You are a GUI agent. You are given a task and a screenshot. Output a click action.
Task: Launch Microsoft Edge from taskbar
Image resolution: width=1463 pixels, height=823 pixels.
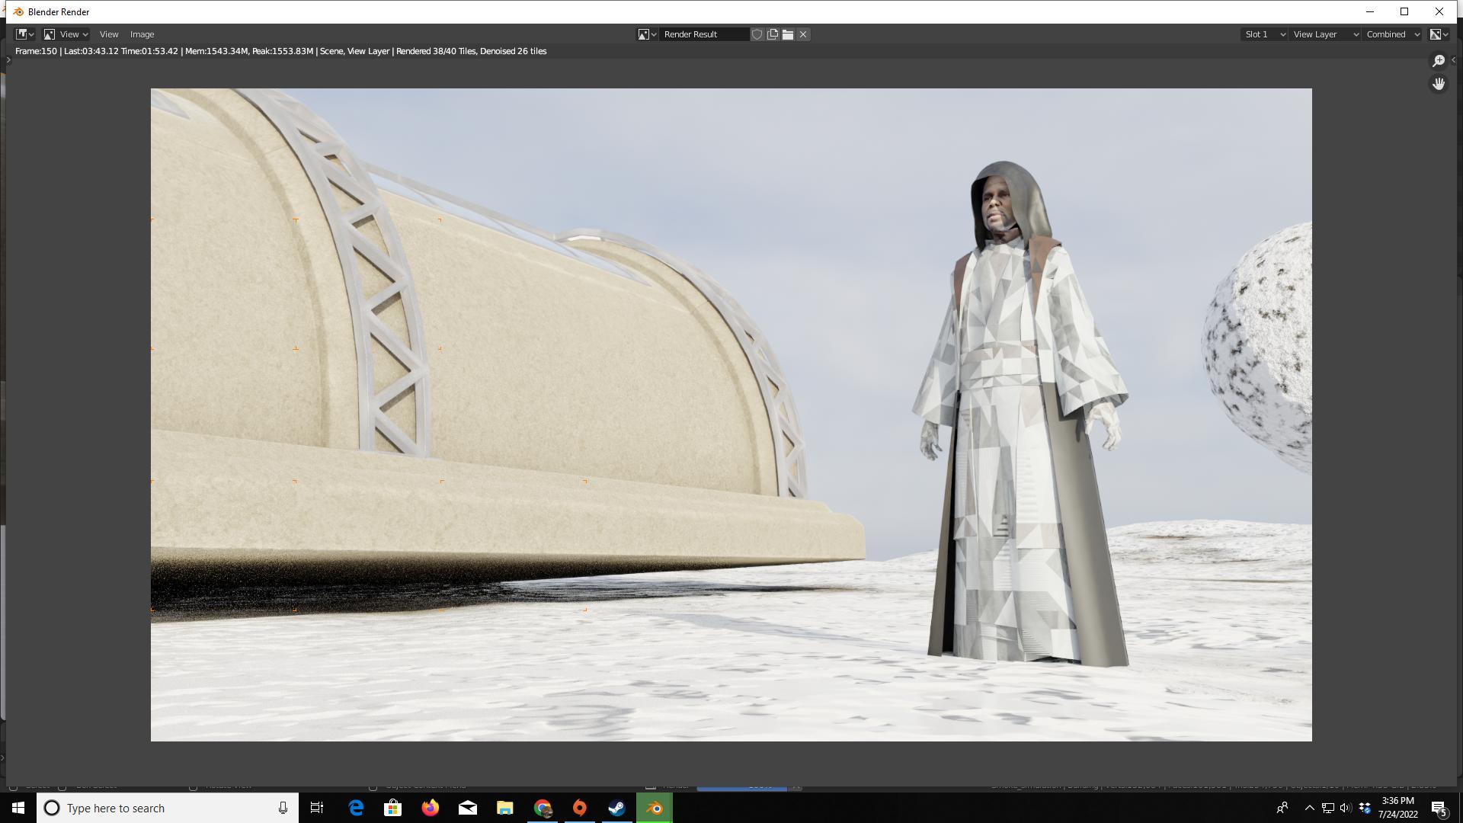(x=356, y=808)
